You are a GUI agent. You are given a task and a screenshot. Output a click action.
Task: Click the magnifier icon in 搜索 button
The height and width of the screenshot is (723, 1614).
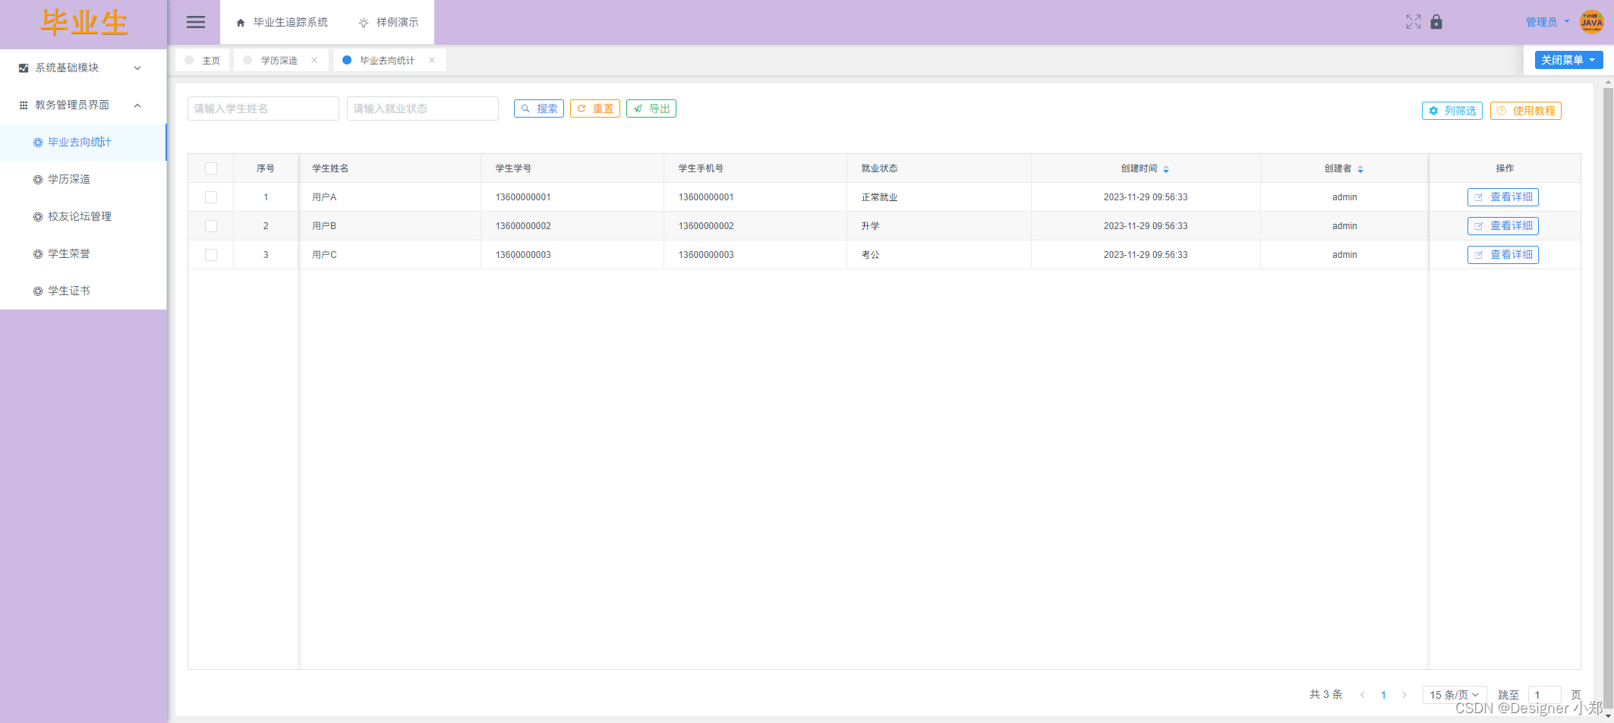(x=525, y=108)
